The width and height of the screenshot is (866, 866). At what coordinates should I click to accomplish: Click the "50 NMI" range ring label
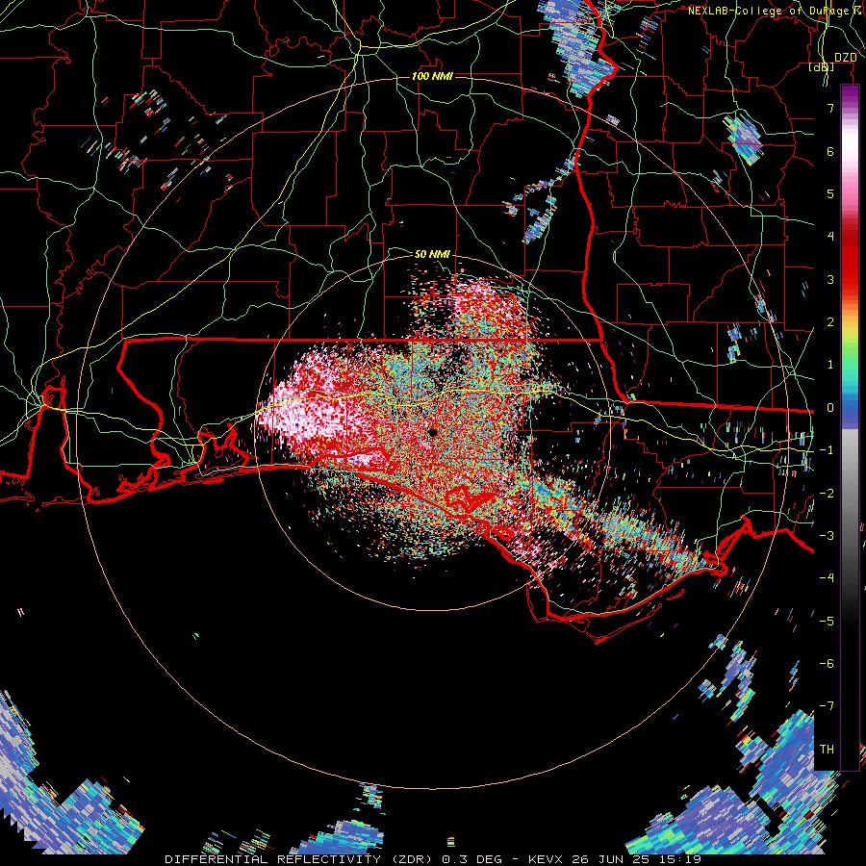pos(432,254)
